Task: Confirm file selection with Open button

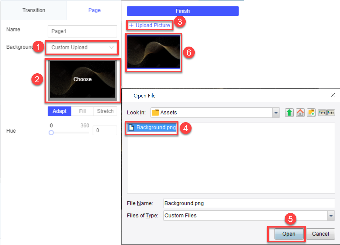Action: click(288, 234)
